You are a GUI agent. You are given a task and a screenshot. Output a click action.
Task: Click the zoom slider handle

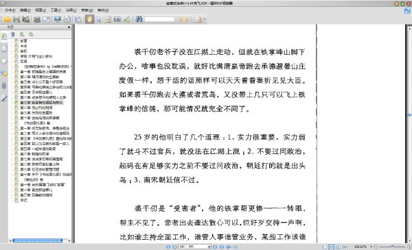pyautogui.click(x=392, y=247)
